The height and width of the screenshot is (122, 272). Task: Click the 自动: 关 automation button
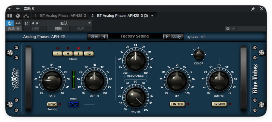tap(14, 29)
